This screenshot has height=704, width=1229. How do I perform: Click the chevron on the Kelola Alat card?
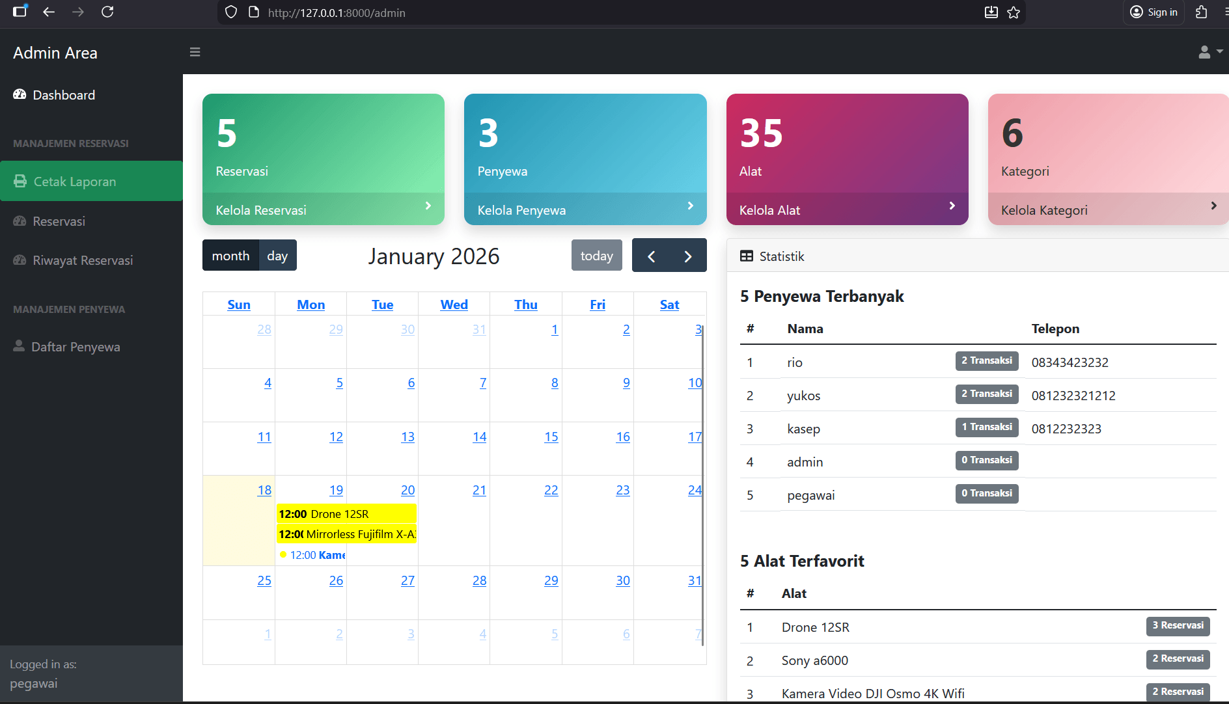click(x=952, y=206)
